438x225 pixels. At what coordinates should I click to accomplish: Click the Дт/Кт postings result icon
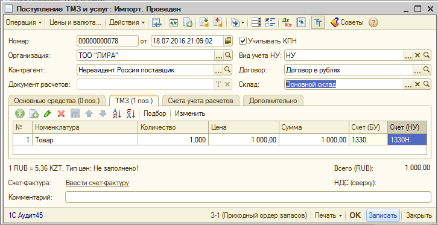coord(287,22)
